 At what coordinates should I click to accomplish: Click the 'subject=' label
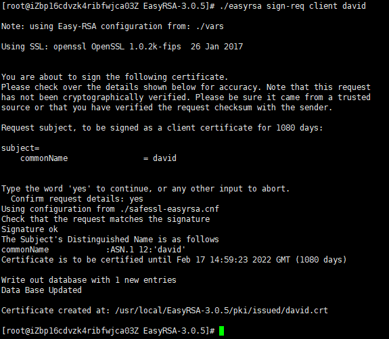(20, 148)
